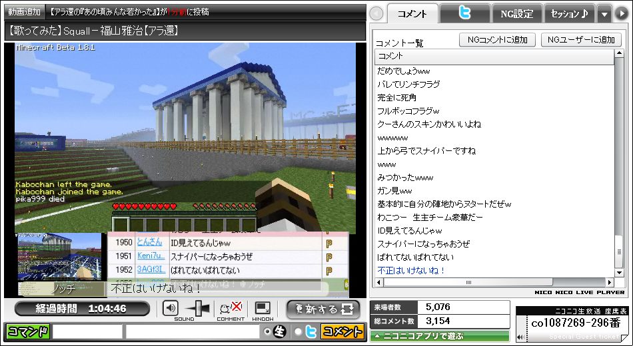Click the NGユーザーに追加 button
The width and height of the screenshot is (633, 346).
pos(581,39)
